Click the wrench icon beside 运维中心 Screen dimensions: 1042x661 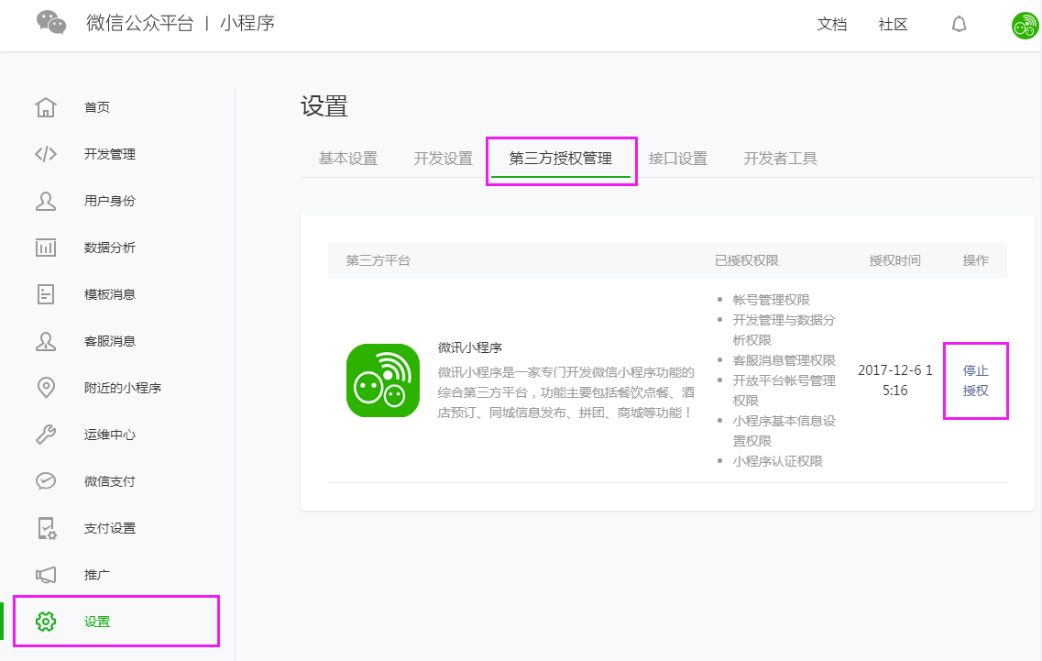click(46, 435)
